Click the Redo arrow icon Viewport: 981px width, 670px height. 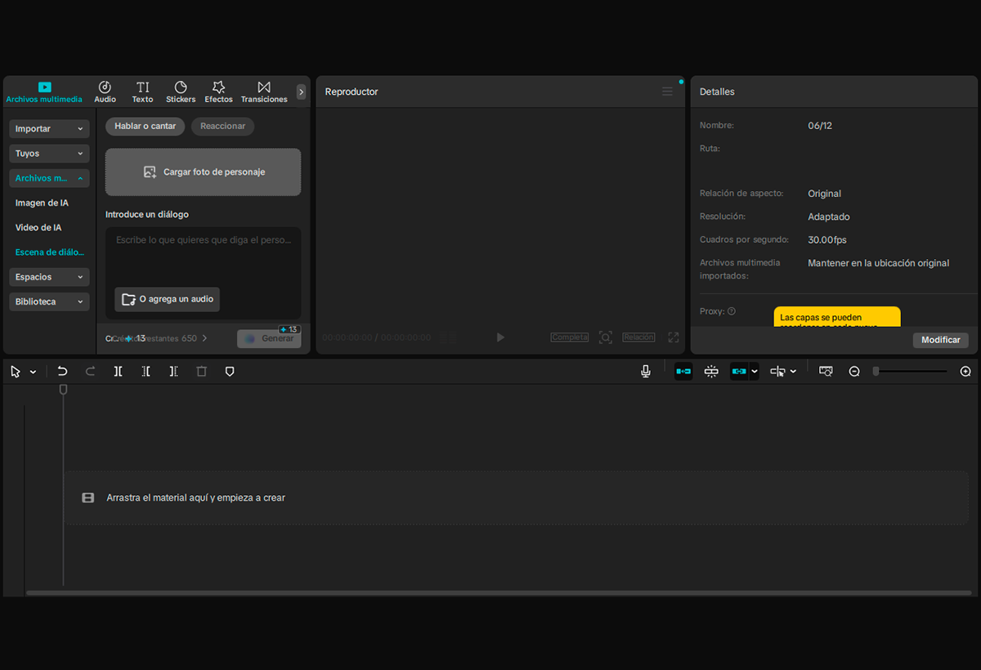click(x=90, y=372)
